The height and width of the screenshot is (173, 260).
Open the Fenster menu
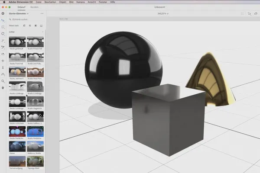(x=103, y=2)
